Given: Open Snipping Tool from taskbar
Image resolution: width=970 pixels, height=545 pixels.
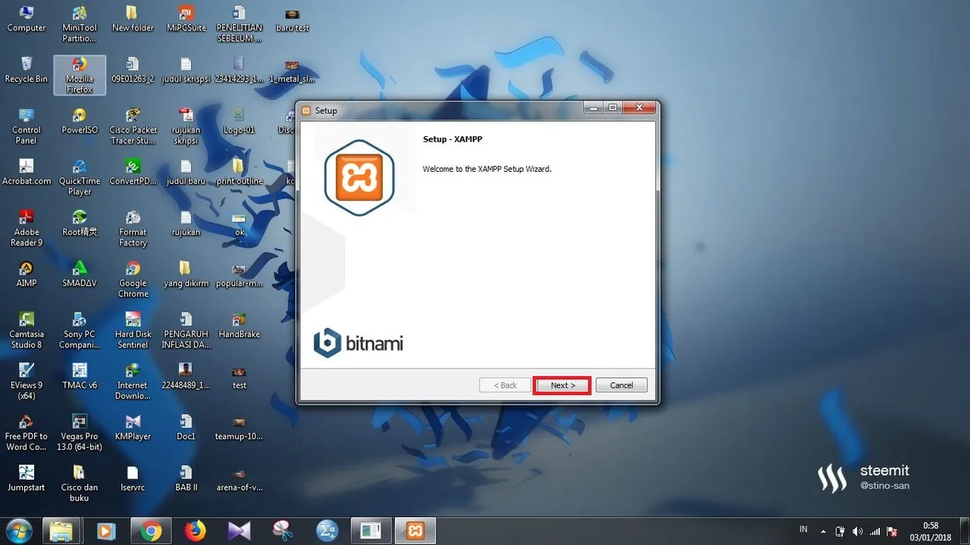Looking at the screenshot, I should pyautogui.click(x=283, y=531).
